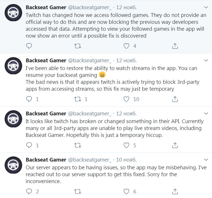Viewport: 212px width, 198px height.
Task: Expand the more menu on restored streams tweet
Action: 206,60
